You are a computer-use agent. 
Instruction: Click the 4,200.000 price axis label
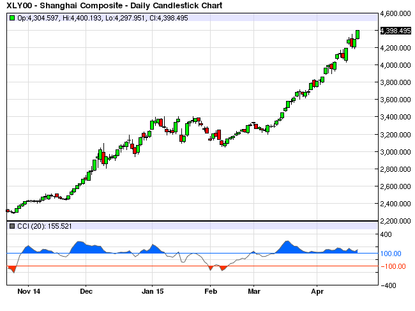click(395, 48)
